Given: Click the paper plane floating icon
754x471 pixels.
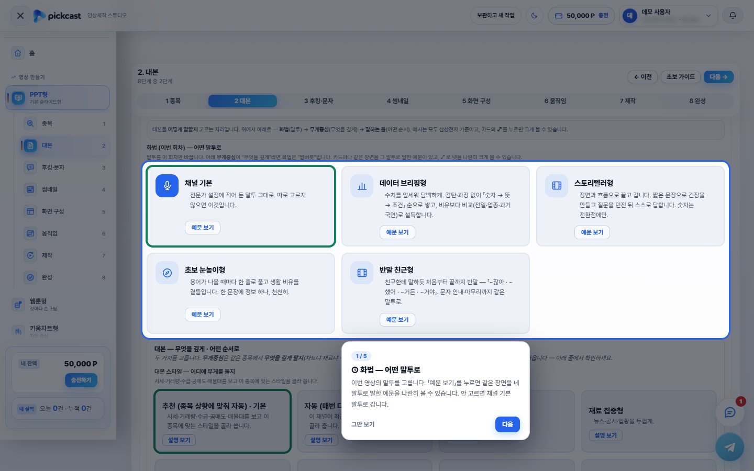Looking at the screenshot, I should pos(730,447).
